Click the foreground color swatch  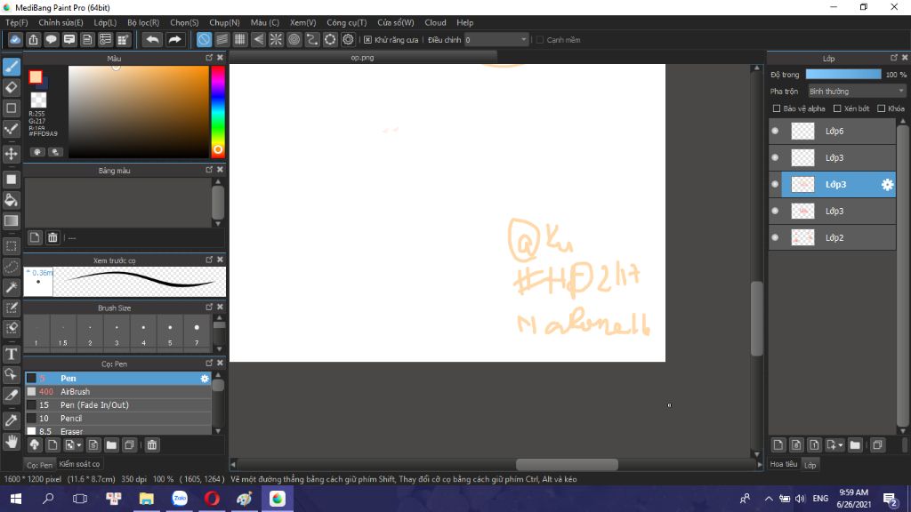pyautogui.click(x=36, y=76)
